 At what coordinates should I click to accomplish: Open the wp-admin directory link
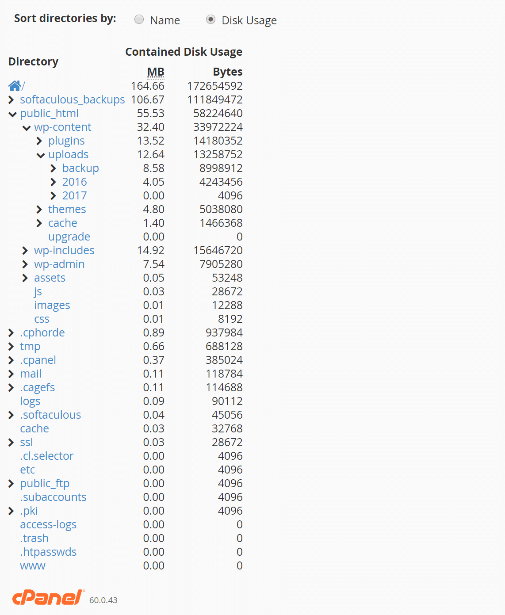pos(59,264)
